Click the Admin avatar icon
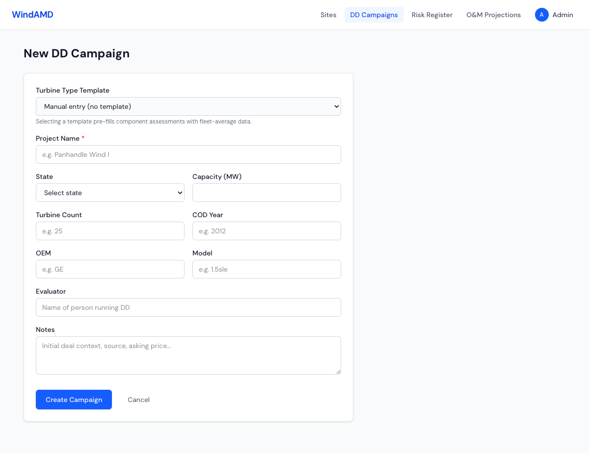This screenshot has height=453, width=589. coord(541,15)
